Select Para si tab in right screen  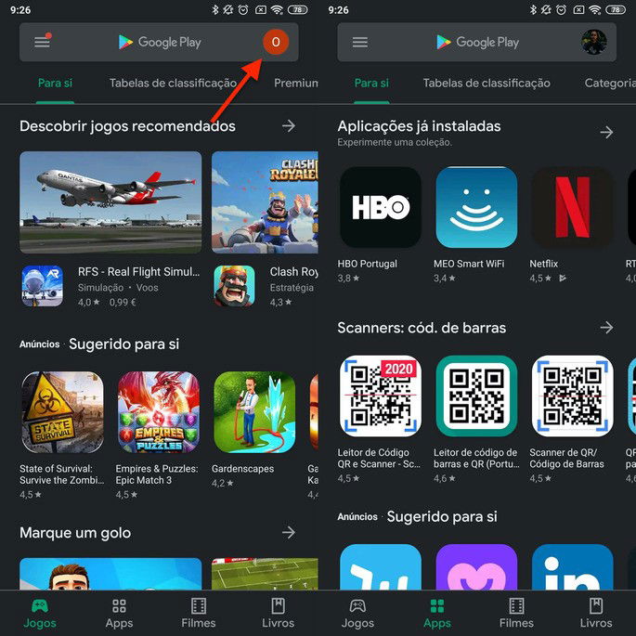coord(371,84)
